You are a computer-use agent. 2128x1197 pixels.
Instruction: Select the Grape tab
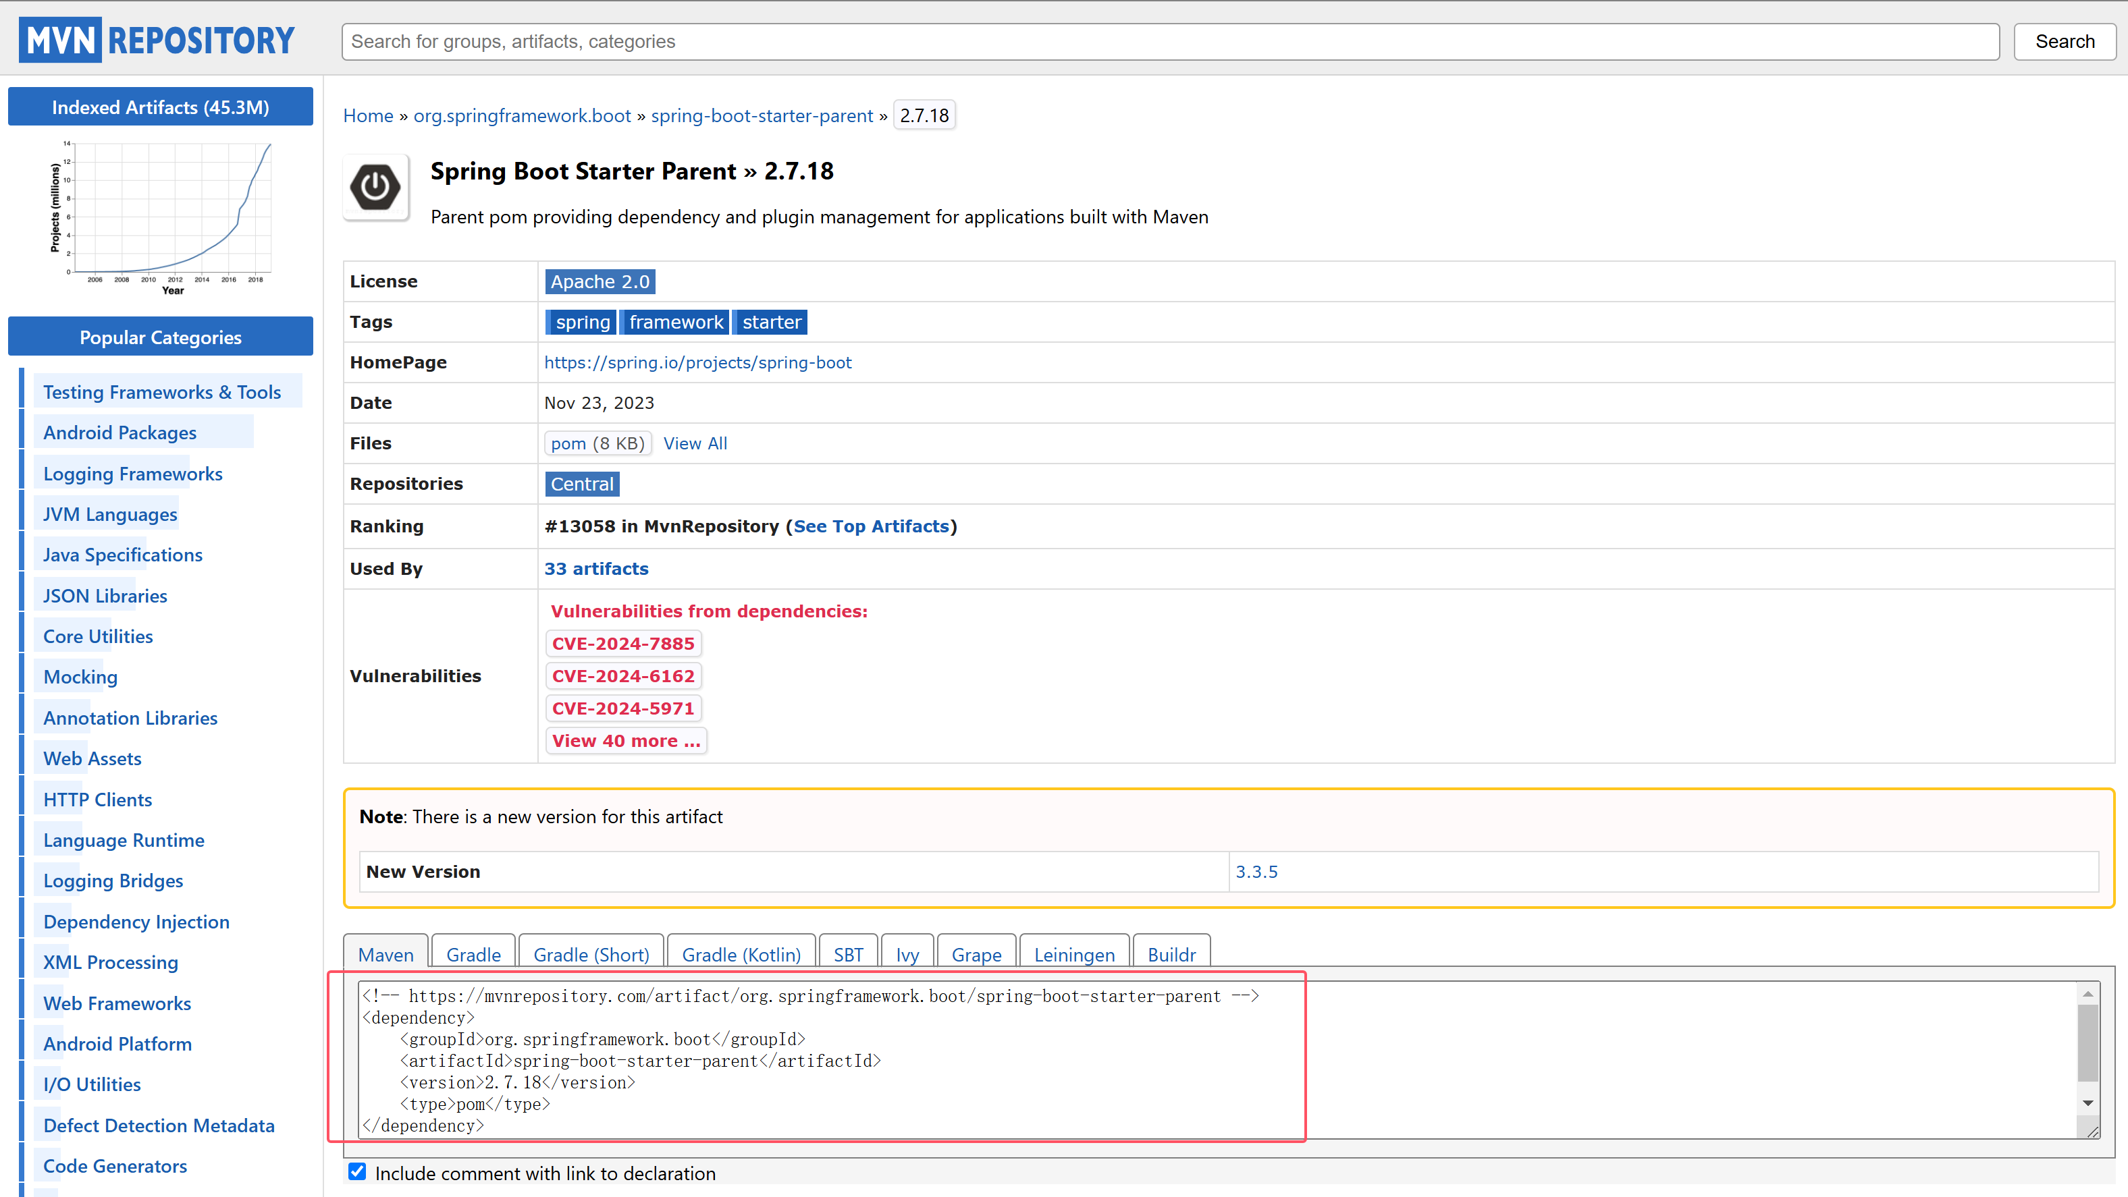point(976,953)
